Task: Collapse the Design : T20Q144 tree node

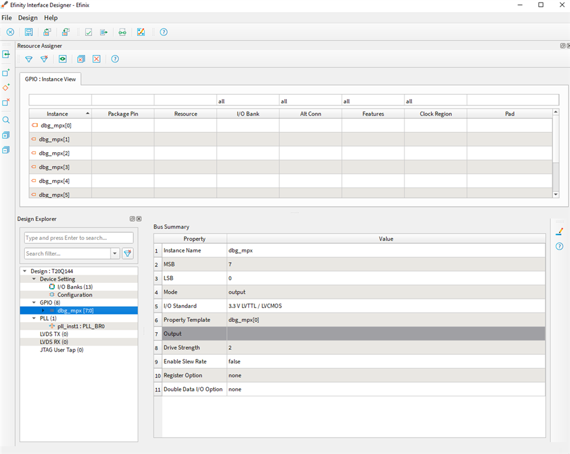Action: click(x=25, y=271)
